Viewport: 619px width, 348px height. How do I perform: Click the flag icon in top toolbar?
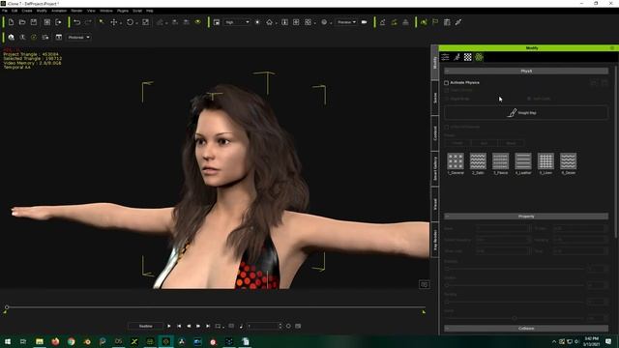coord(435,22)
